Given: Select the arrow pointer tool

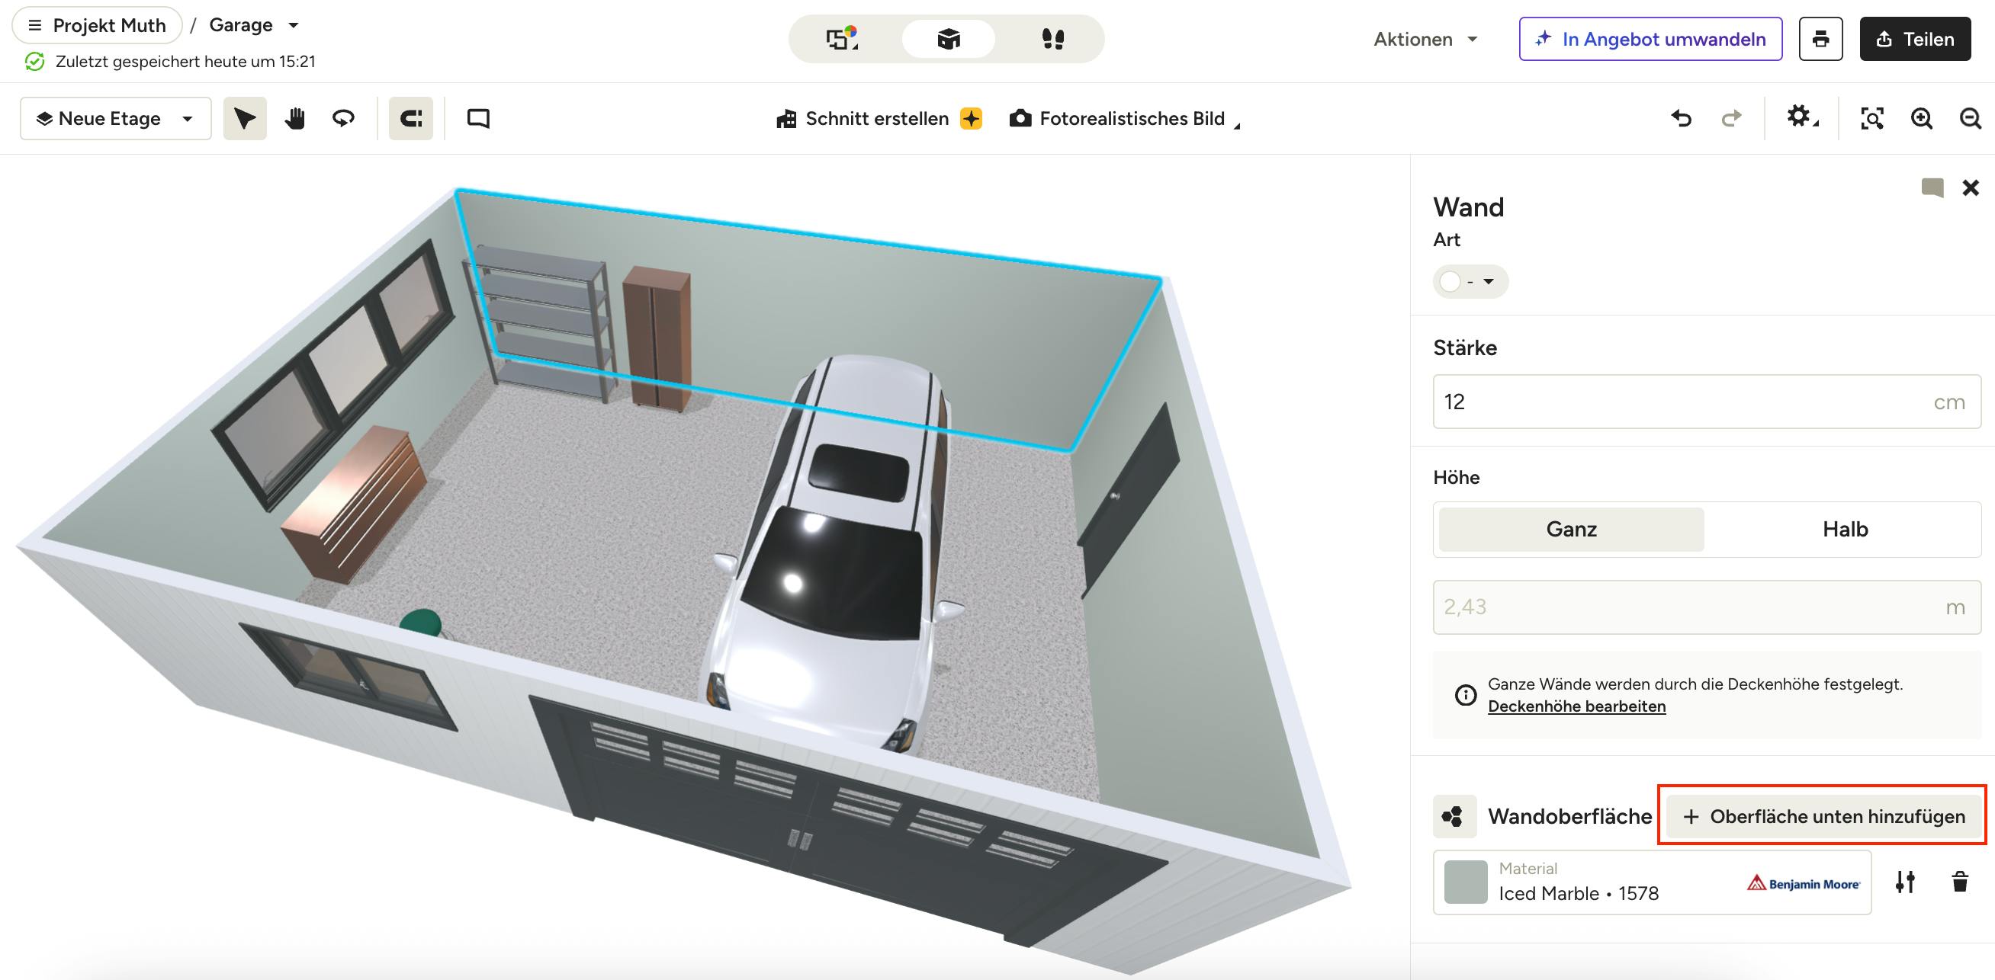Looking at the screenshot, I should tap(245, 118).
